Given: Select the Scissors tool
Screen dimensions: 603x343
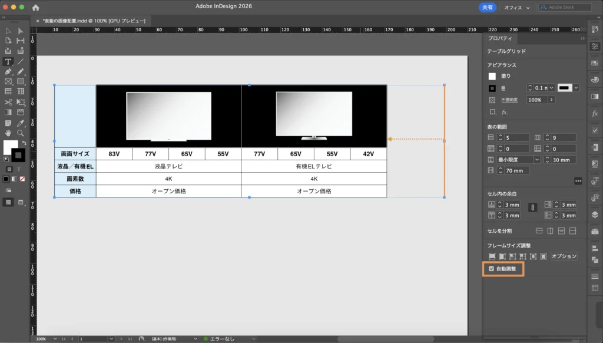Looking at the screenshot, I should (8, 102).
